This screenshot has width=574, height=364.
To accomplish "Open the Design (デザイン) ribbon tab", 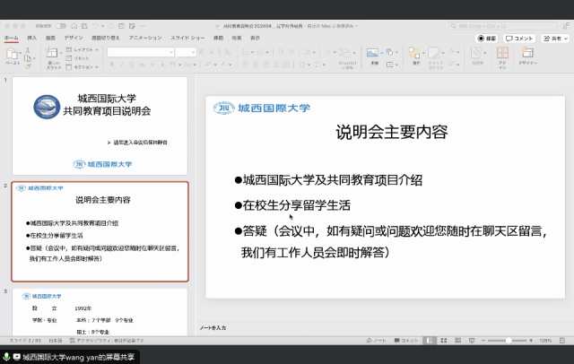I will 74,38.
